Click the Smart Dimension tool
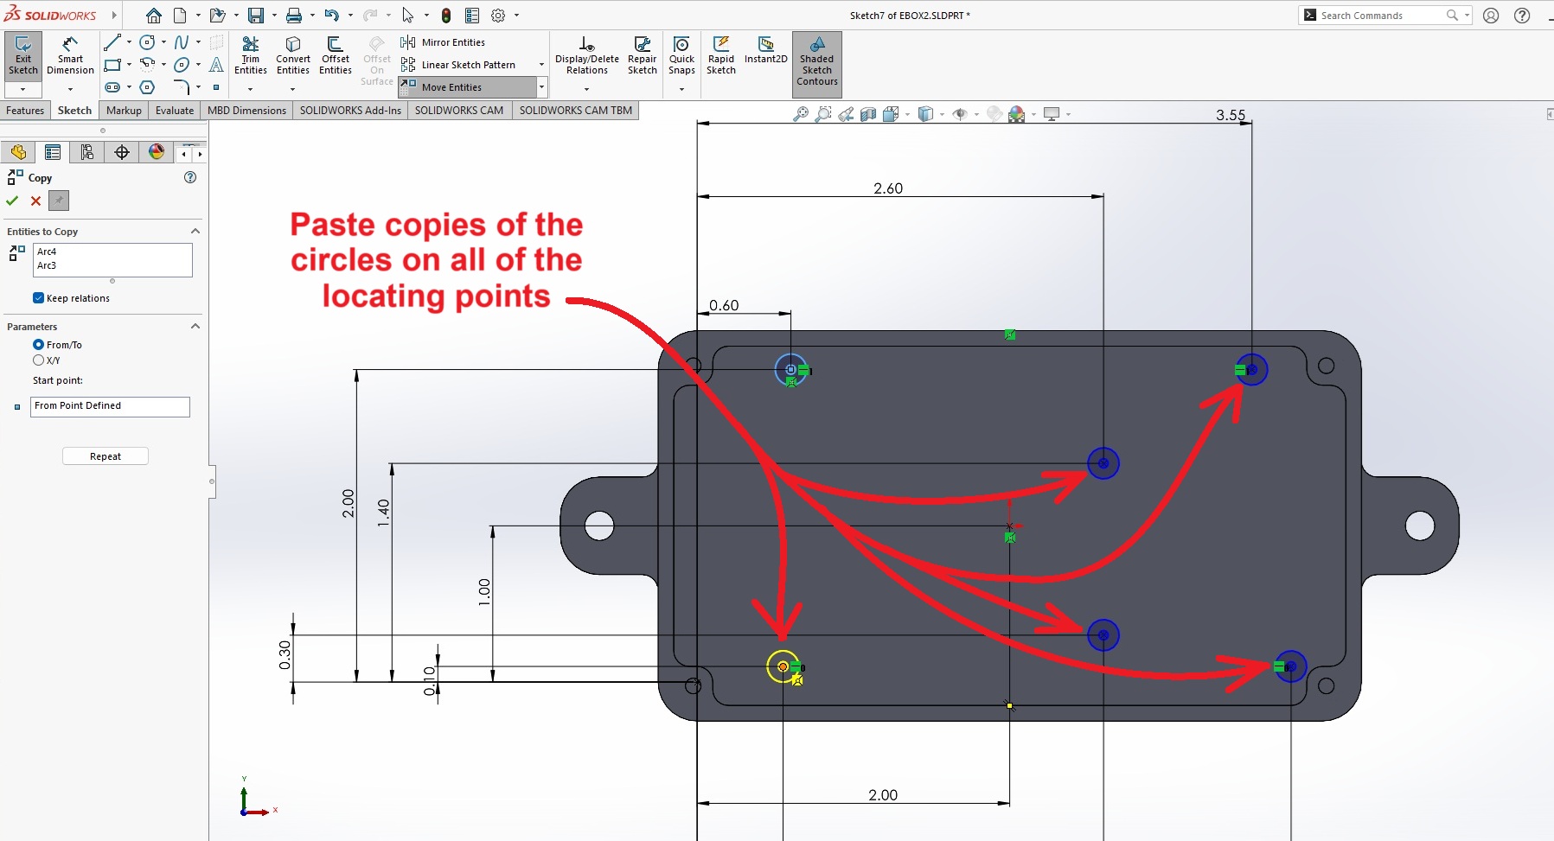The height and width of the screenshot is (841, 1554). tap(70, 55)
